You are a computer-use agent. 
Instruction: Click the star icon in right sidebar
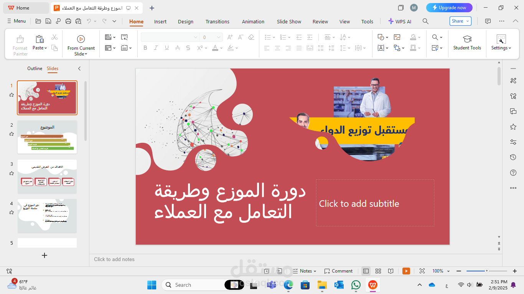tap(513, 127)
